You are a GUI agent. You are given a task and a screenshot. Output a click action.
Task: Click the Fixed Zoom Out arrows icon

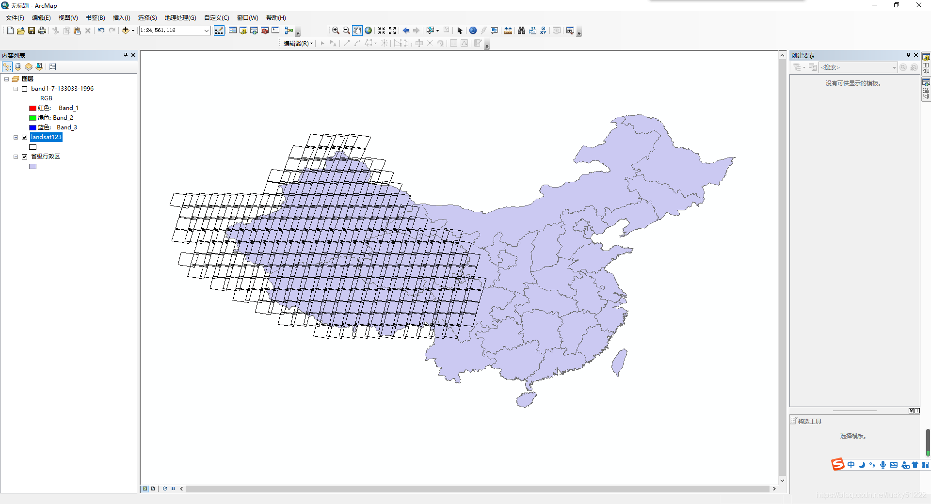pos(392,31)
